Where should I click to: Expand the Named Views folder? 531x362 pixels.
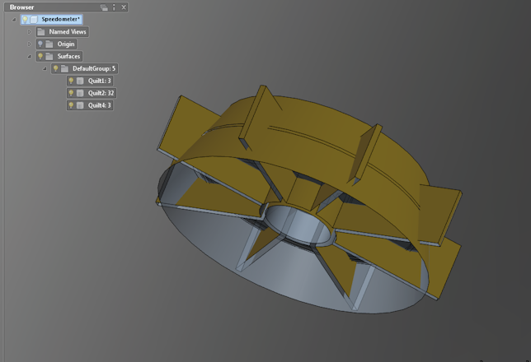[30, 32]
